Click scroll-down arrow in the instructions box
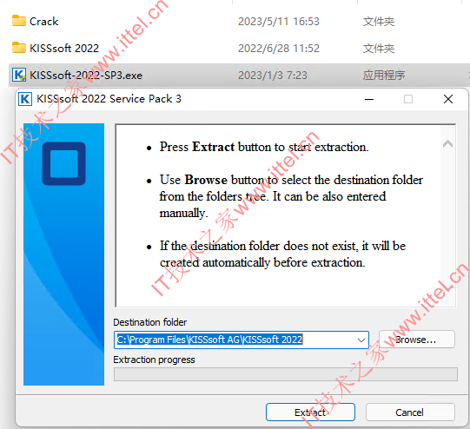The image size is (470, 429). pyautogui.click(x=447, y=287)
